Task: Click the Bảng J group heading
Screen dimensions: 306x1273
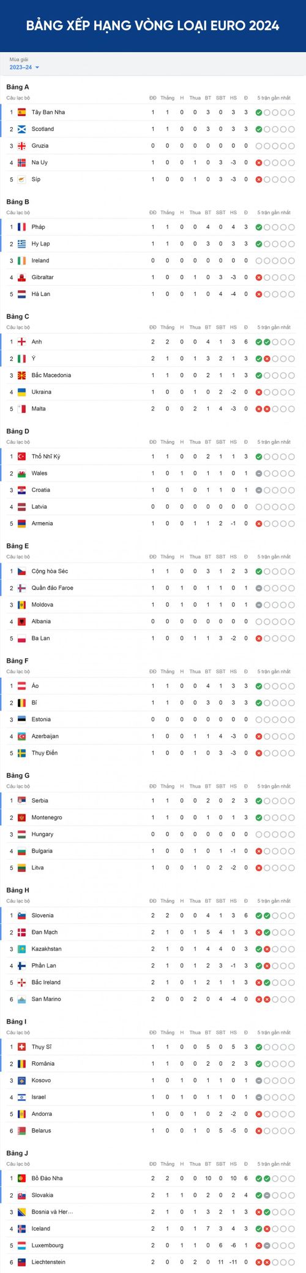Action: (17, 1153)
